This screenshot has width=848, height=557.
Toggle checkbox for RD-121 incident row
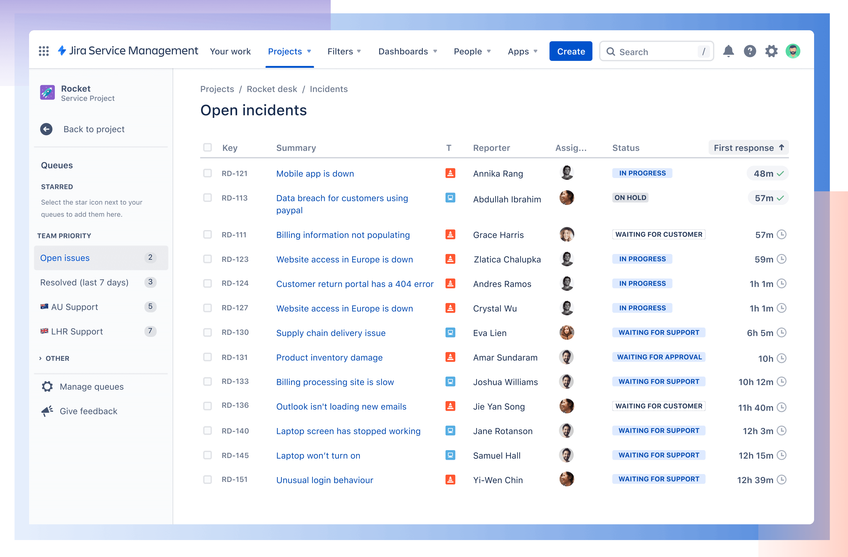click(x=207, y=173)
